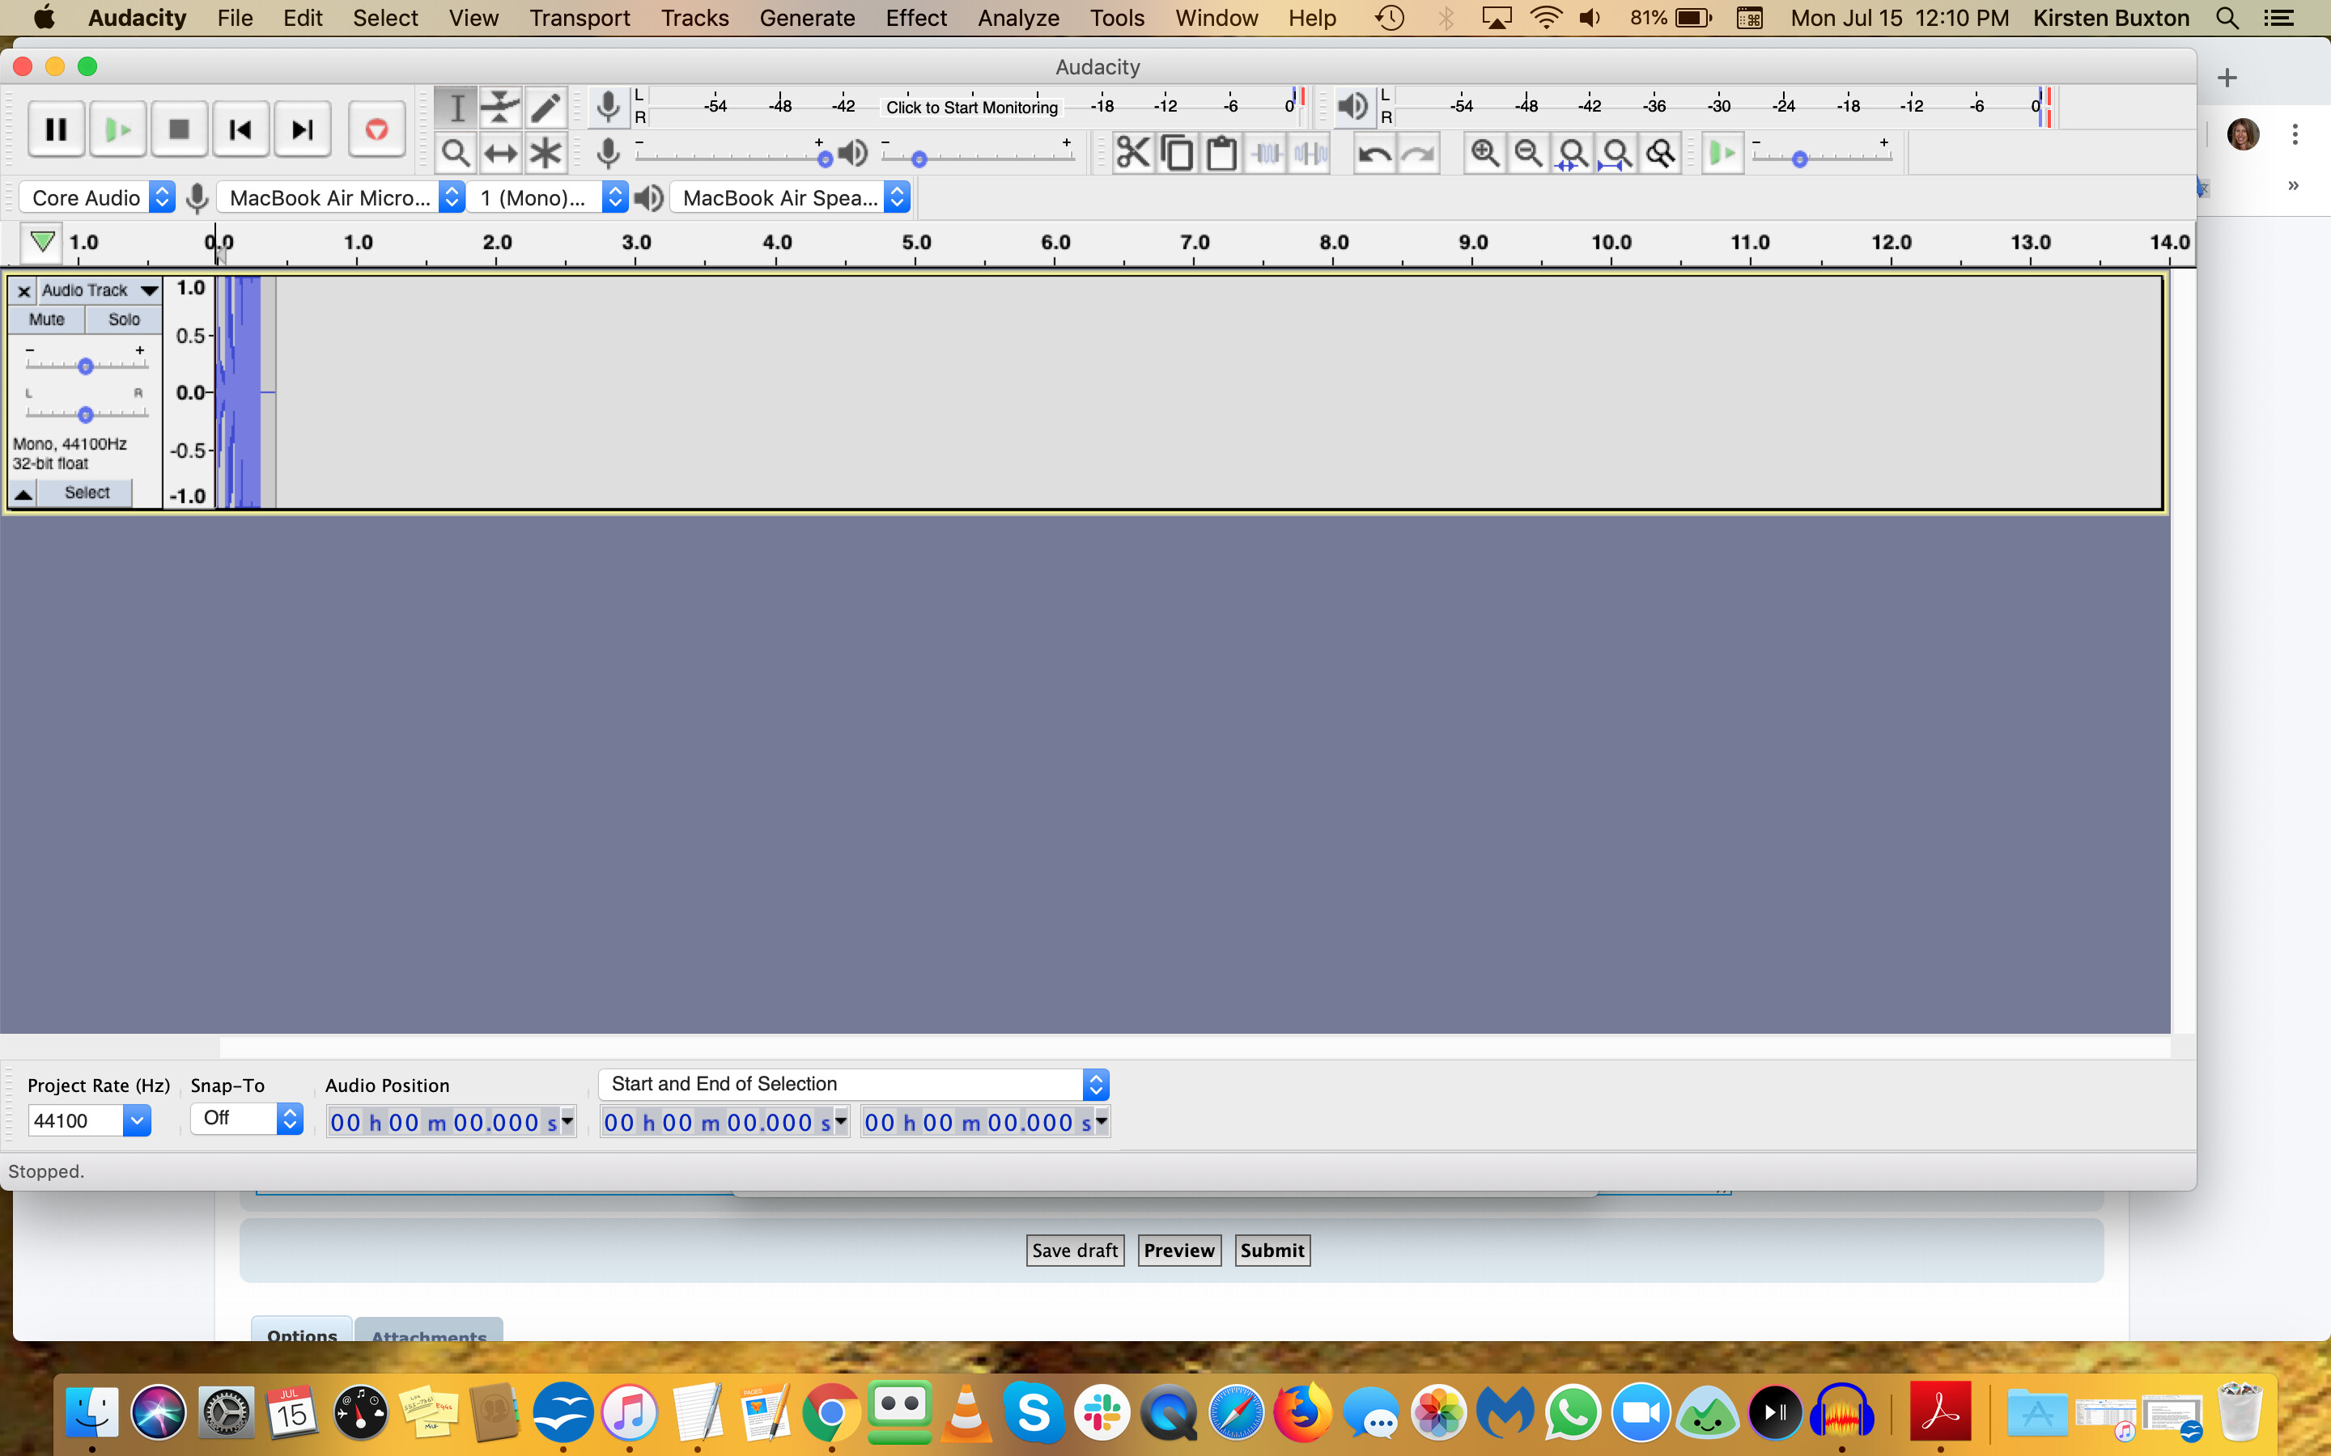Start playback with the Play button
Screen dimensions: 2331x1456
coord(117,129)
